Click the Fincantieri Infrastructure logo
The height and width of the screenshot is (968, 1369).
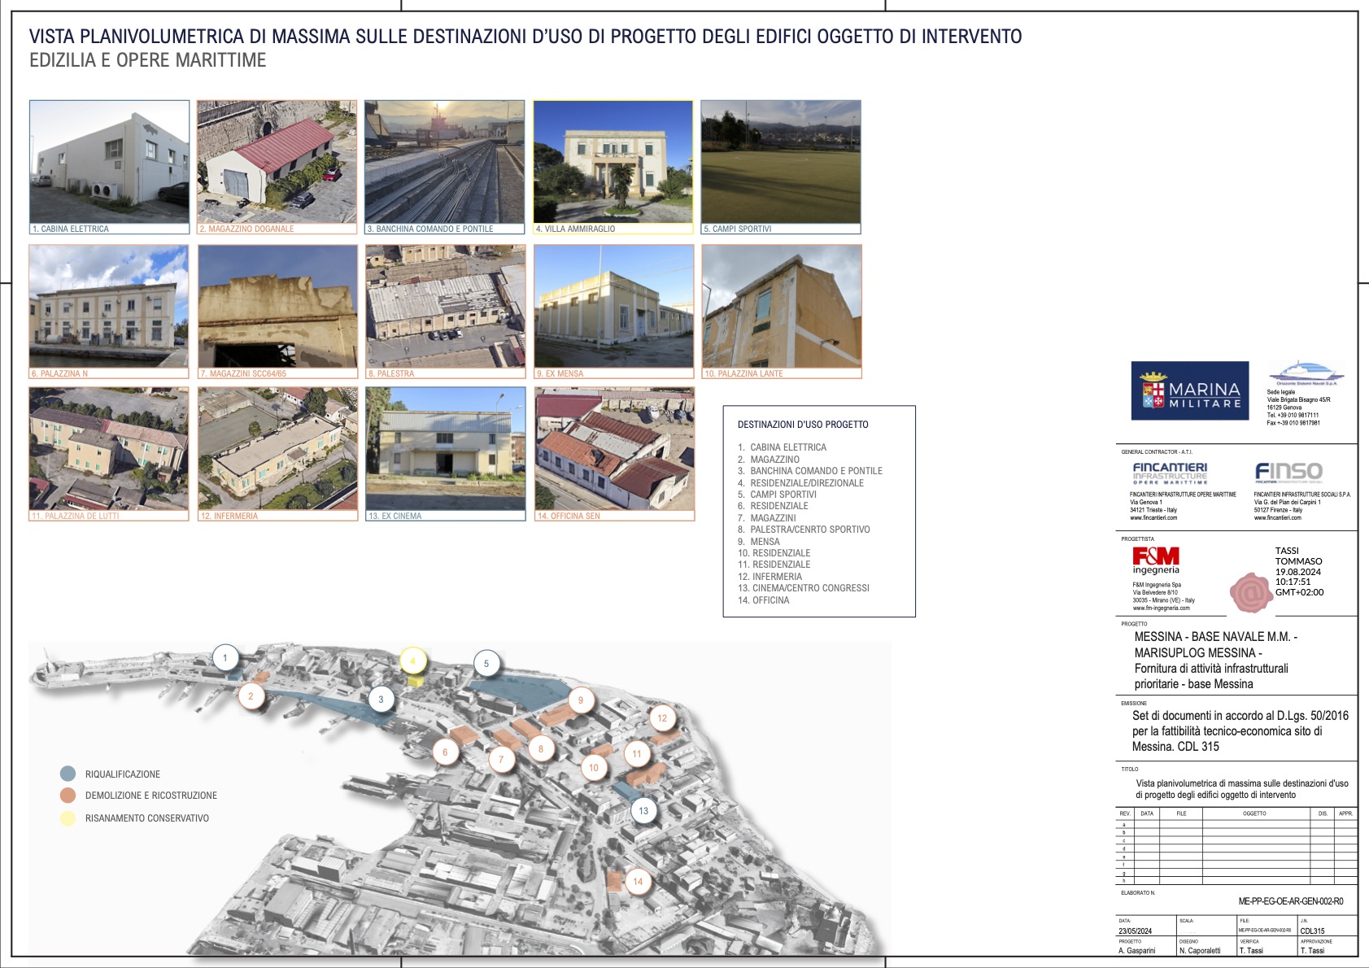tap(1170, 473)
